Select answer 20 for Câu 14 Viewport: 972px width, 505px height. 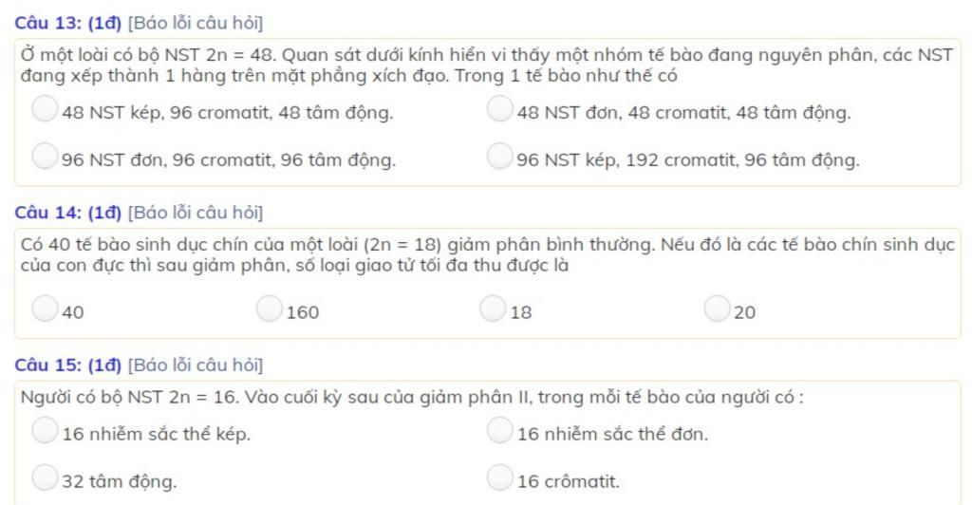click(x=718, y=309)
